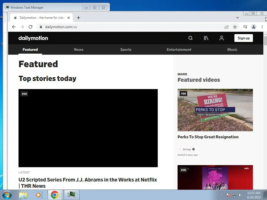Close the Dailymotion browser tab
267x200 pixels.
[x=69, y=18]
